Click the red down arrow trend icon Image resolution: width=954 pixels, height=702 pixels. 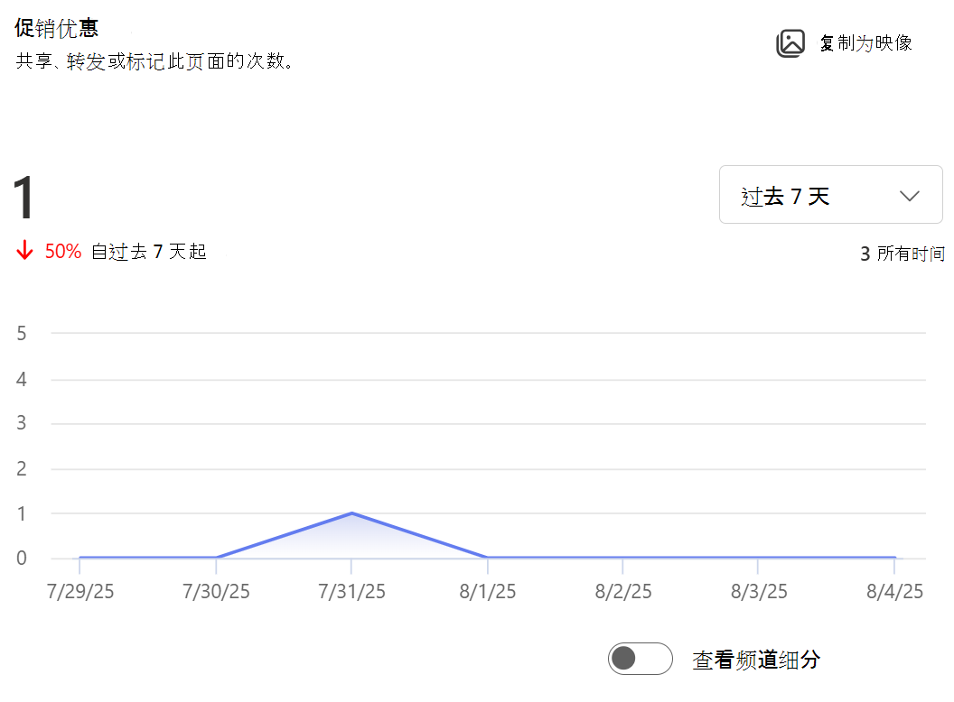pos(24,250)
